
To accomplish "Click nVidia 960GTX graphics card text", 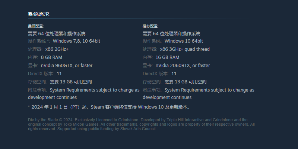I will pyautogui.click(x=67, y=66).
